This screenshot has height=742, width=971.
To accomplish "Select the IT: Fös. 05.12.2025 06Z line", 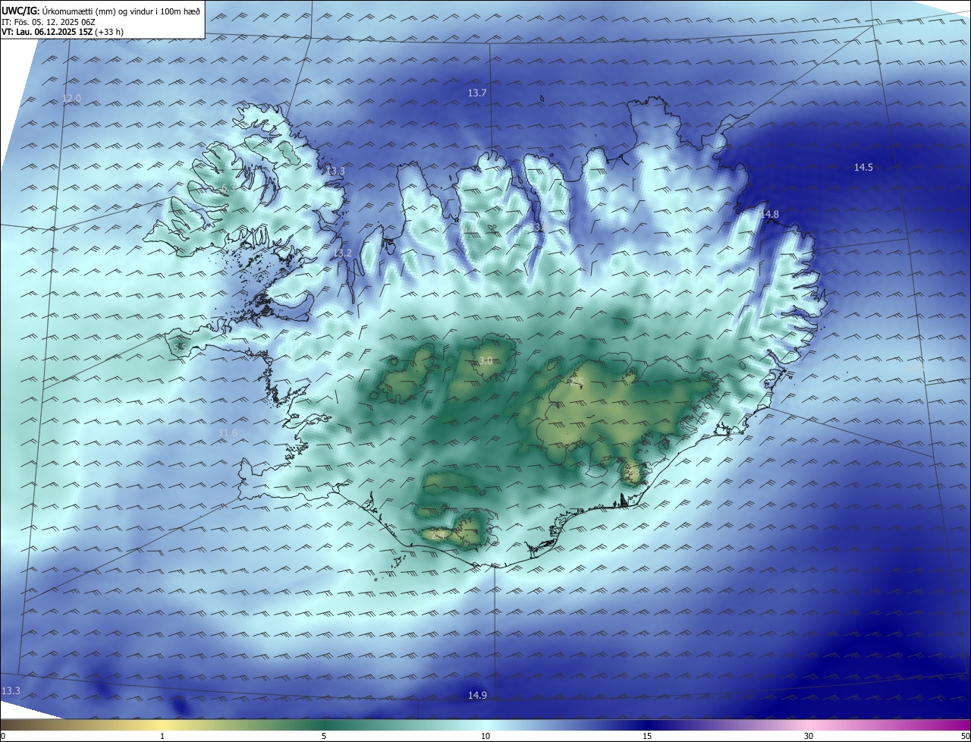I will [49, 22].
